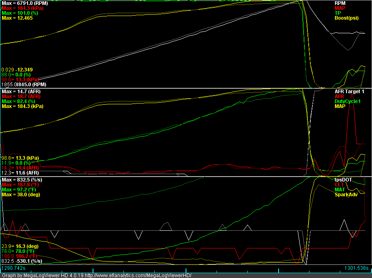
Task: Click the 16.3 (deg) cursor value readout
Action: pos(26,246)
